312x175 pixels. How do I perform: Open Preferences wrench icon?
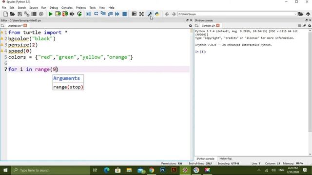point(150,14)
